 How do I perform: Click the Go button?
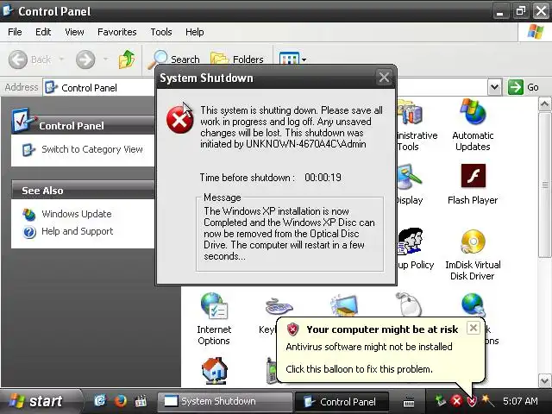point(524,87)
